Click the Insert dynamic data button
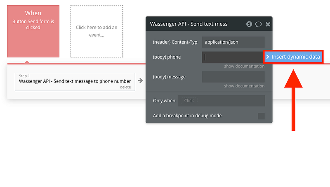Image resolution: width=330 pixels, height=187 pixels. point(293,57)
